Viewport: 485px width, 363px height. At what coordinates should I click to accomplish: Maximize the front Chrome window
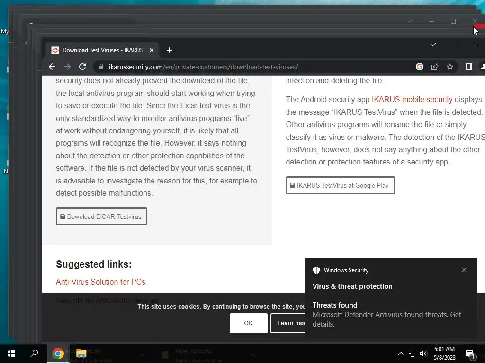476,45
